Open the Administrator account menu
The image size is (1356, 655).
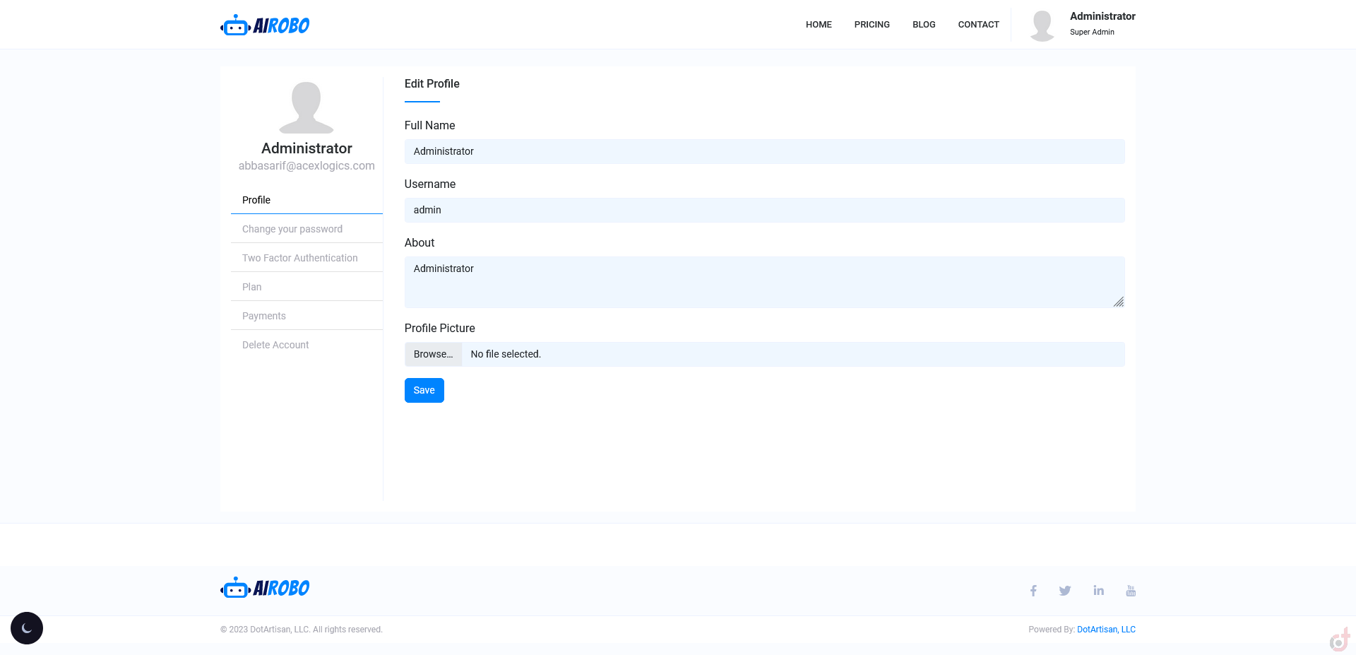point(1102,16)
